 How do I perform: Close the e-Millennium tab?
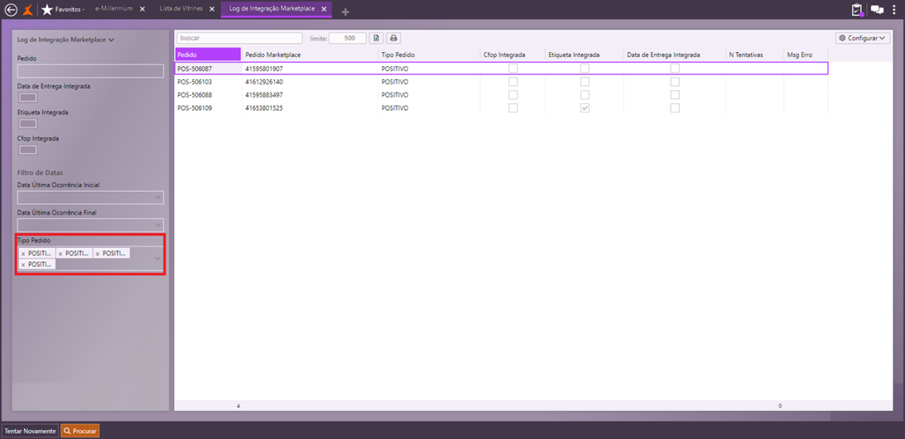click(x=142, y=9)
